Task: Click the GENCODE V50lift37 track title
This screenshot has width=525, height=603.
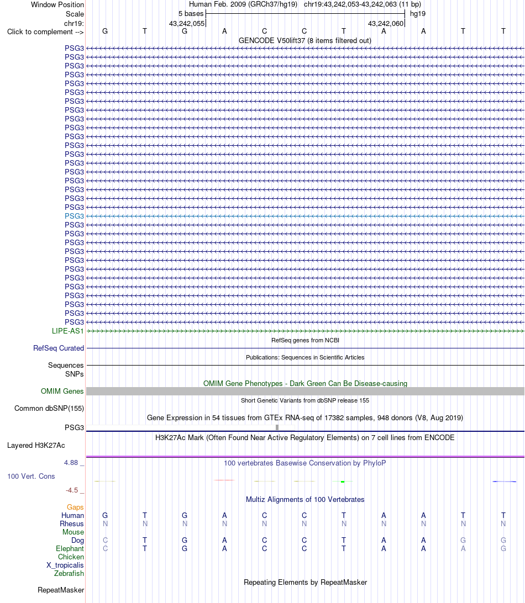Action: click(x=305, y=41)
